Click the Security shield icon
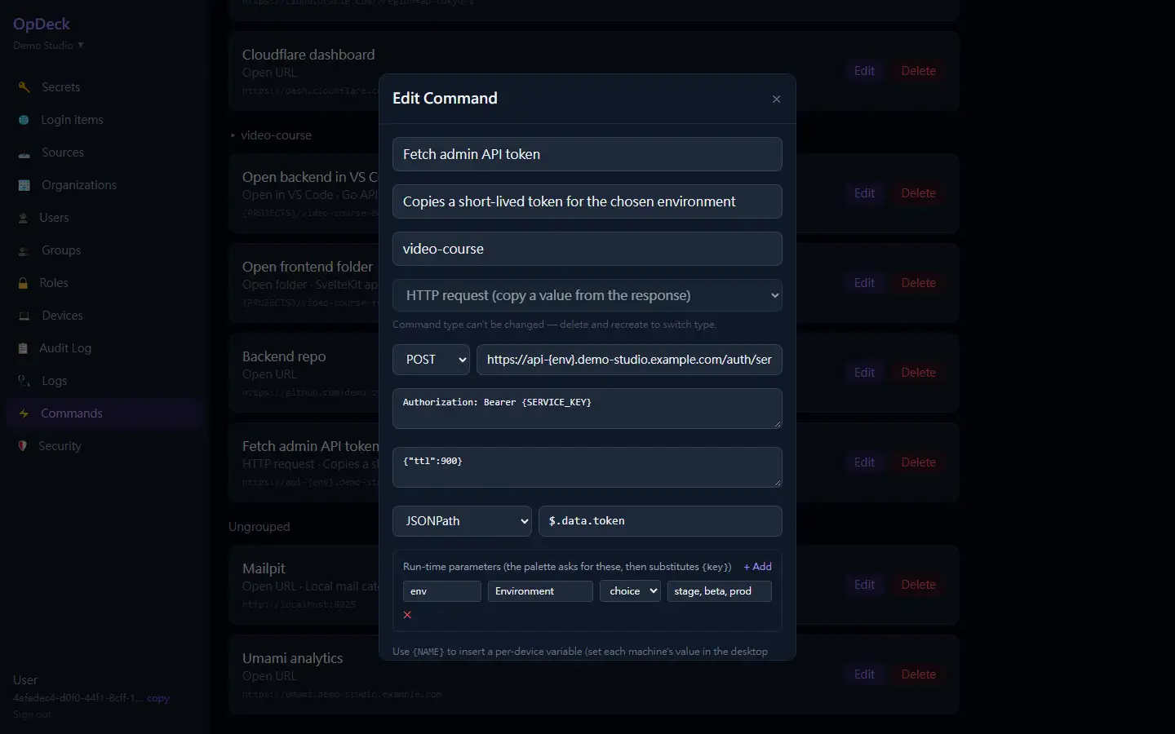 click(x=23, y=446)
